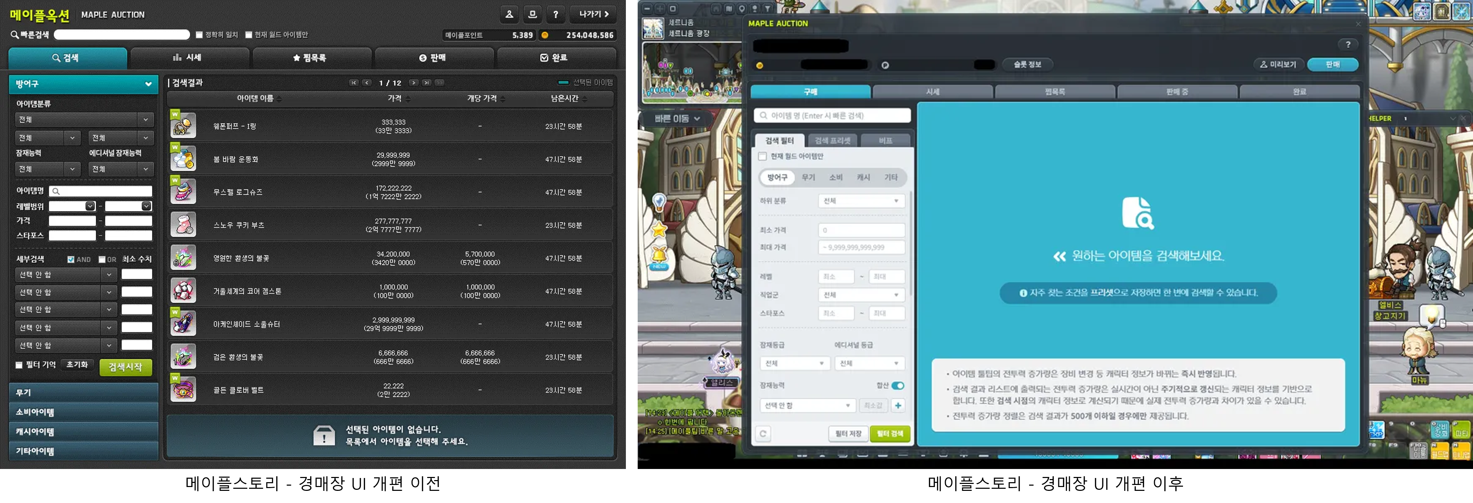The width and height of the screenshot is (1473, 503).
Task: Open the 에디셔널 등급 dropdown in new auction
Action: [869, 363]
